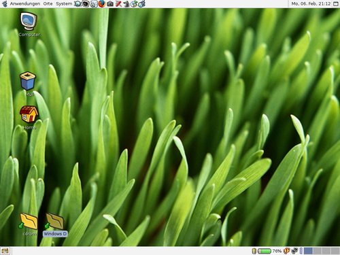Open the red pencil editor launcher

[x=118, y=3]
